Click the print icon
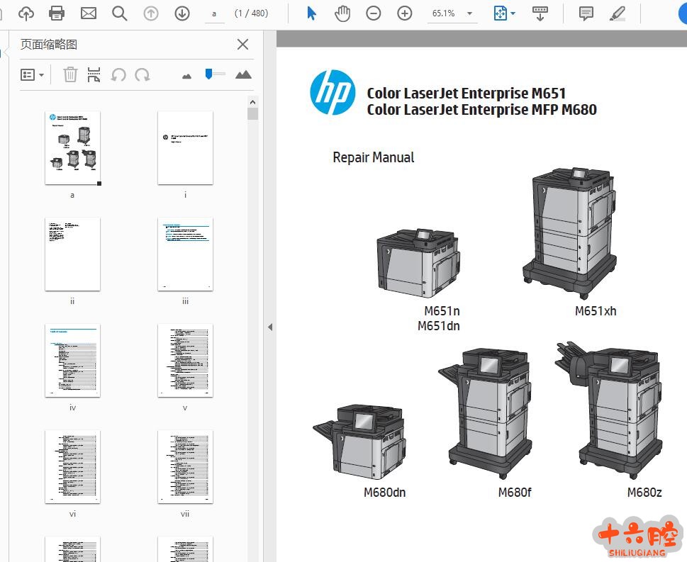Screen dimensions: 687x562 coord(57,13)
